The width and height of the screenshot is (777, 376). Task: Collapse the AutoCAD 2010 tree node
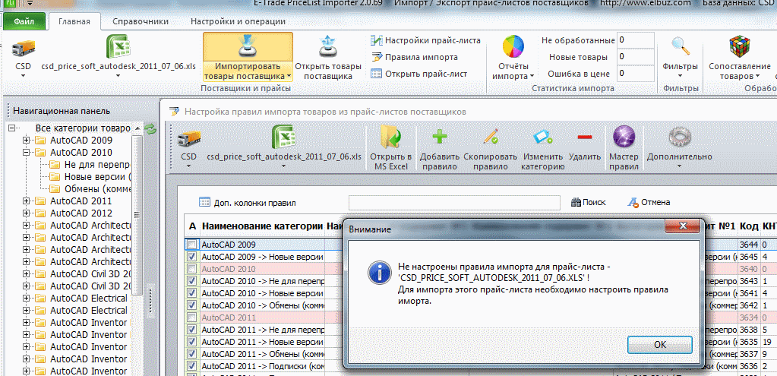pyautogui.click(x=27, y=152)
